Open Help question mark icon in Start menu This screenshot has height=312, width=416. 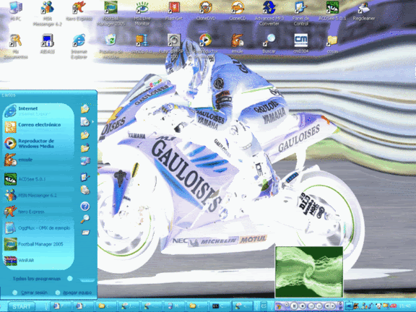pos(85,206)
